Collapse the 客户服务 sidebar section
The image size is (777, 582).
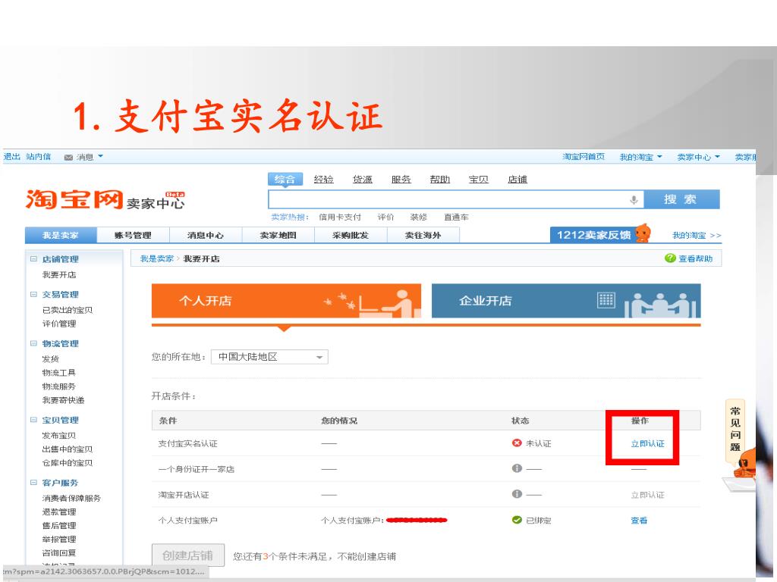[x=33, y=483]
